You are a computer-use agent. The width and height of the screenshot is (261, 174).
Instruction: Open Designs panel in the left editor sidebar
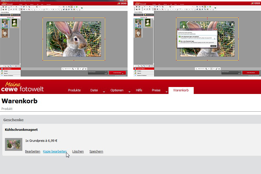[10, 71]
